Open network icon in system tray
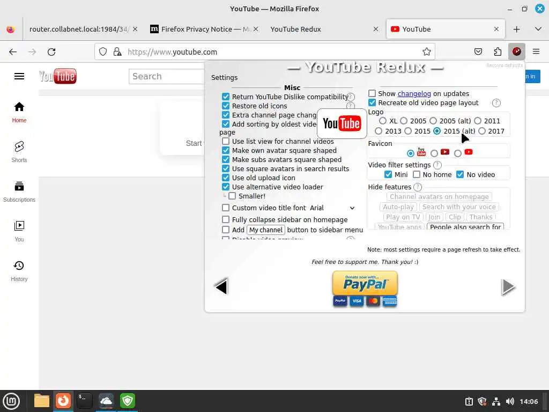This screenshot has height=412, width=549. click(496, 401)
